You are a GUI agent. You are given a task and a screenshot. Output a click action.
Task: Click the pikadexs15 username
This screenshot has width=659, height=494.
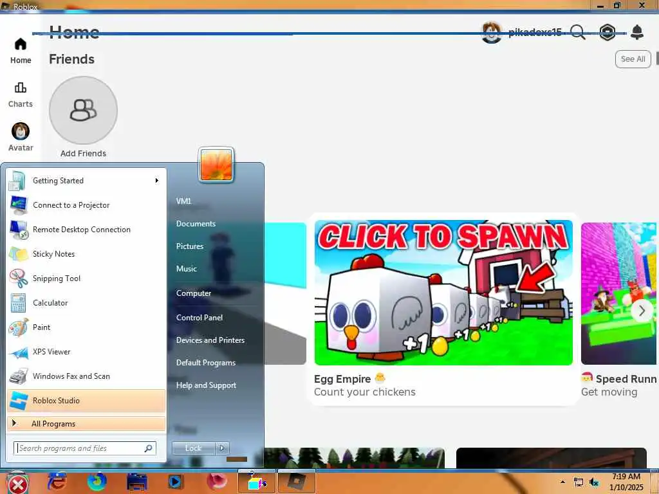[x=535, y=32]
